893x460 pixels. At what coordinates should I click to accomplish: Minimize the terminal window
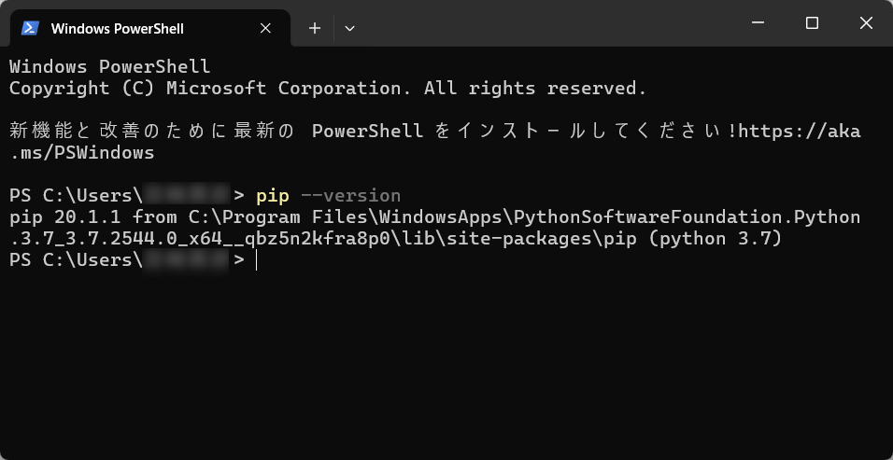[x=758, y=22]
